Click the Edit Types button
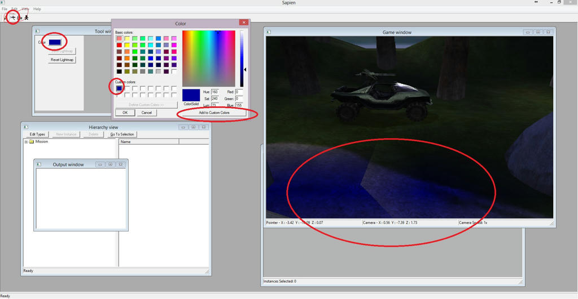Viewport: 578px width, 299px height. (37, 134)
